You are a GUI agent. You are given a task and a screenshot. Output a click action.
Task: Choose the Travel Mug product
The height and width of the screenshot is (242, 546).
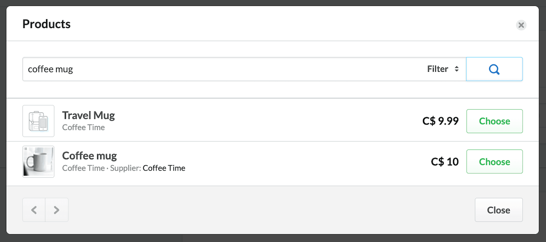495,121
